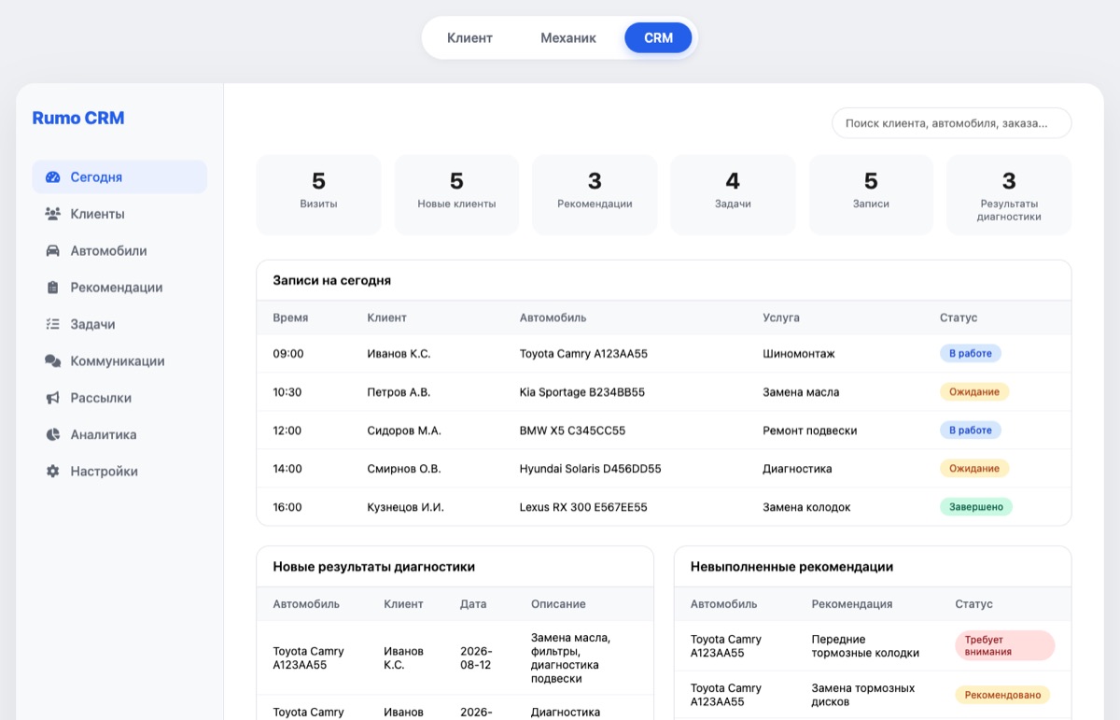This screenshot has width=1120, height=720.
Task: Click the Услуга column header
Action: (x=781, y=318)
